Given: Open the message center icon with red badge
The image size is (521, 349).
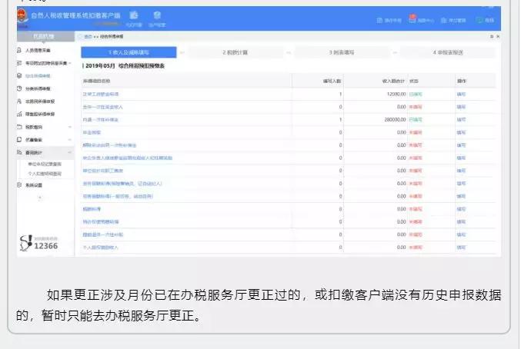Looking at the screenshot, I should (412, 19).
